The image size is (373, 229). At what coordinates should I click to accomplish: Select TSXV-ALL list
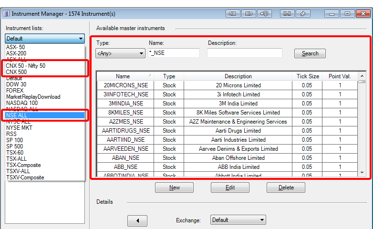18,171
